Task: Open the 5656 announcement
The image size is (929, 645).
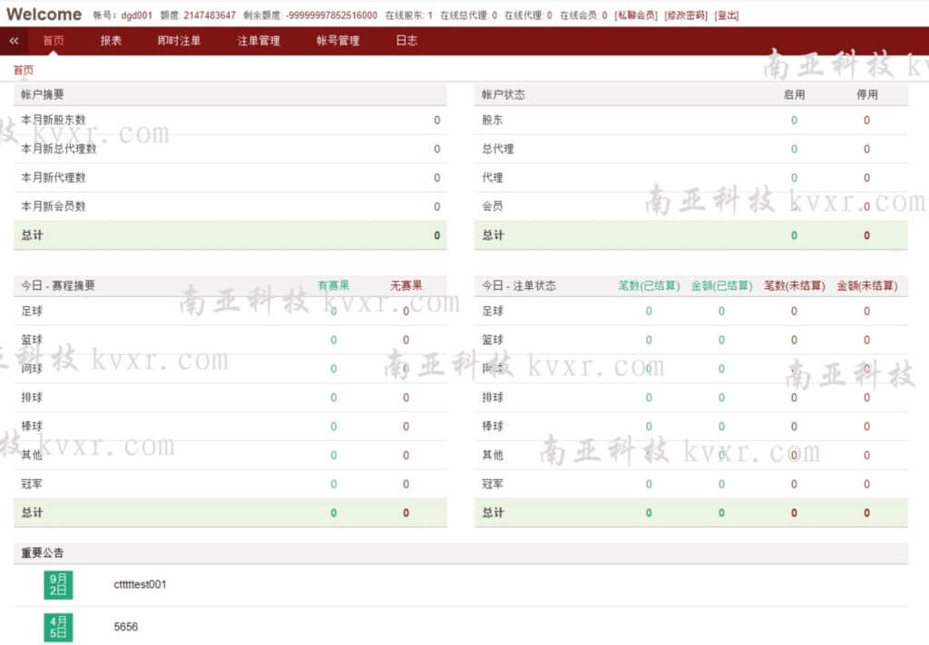Action: [x=125, y=627]
